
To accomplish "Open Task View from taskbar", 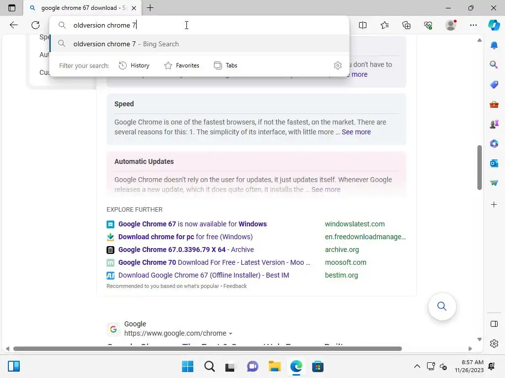I will click(x=230, y=366).
